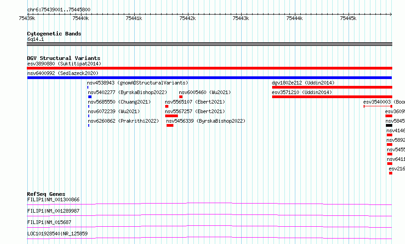Viewport: 405px width, 244px height.
Task: Click the red nsv5567257 variant bar
Action: (172, 116)
